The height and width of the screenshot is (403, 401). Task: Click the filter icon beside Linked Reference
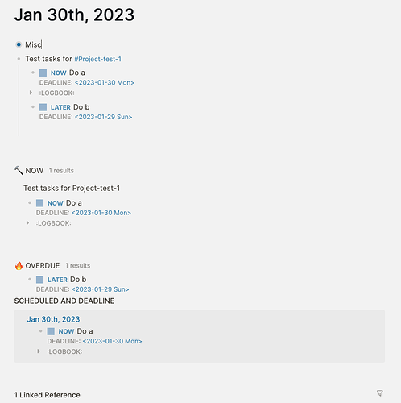coord(380,393)
